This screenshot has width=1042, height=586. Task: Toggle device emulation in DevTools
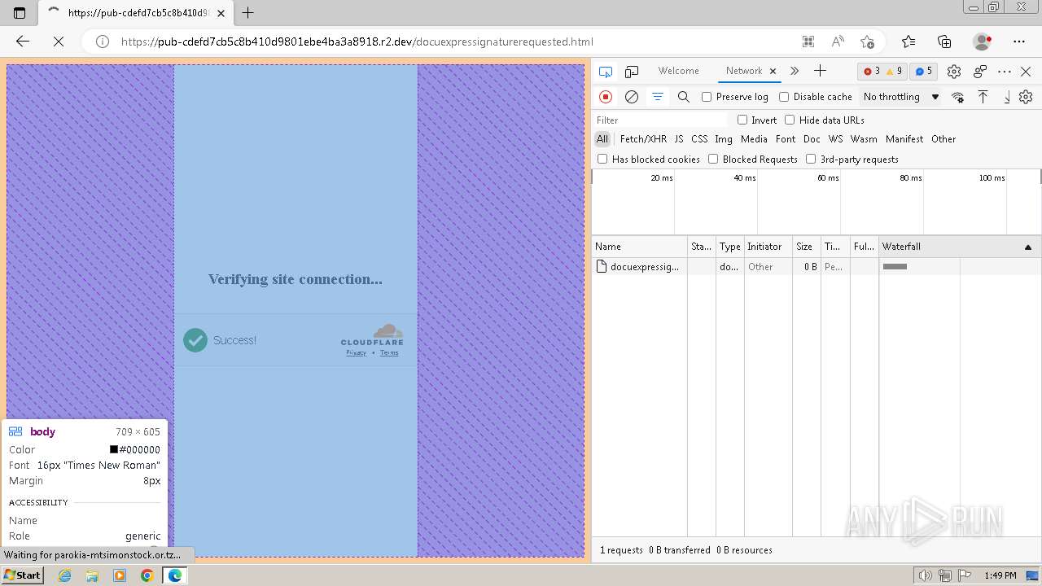[632, 72]
